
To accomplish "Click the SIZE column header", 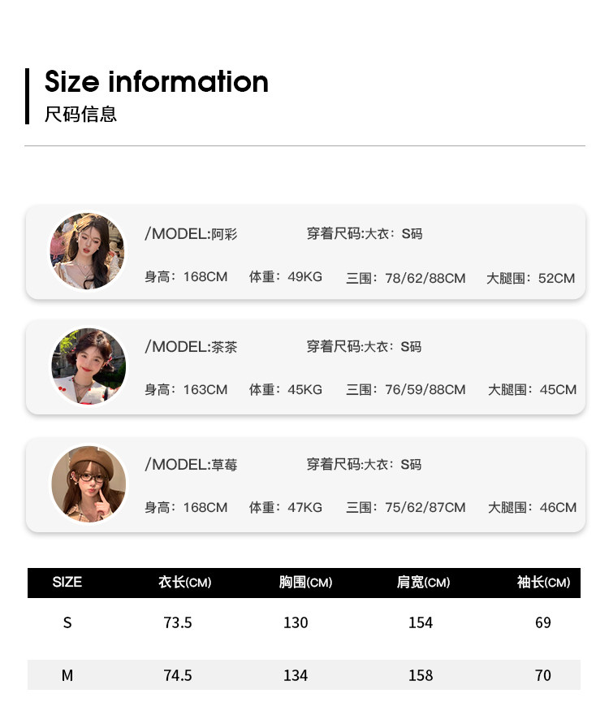I will 67,582.
